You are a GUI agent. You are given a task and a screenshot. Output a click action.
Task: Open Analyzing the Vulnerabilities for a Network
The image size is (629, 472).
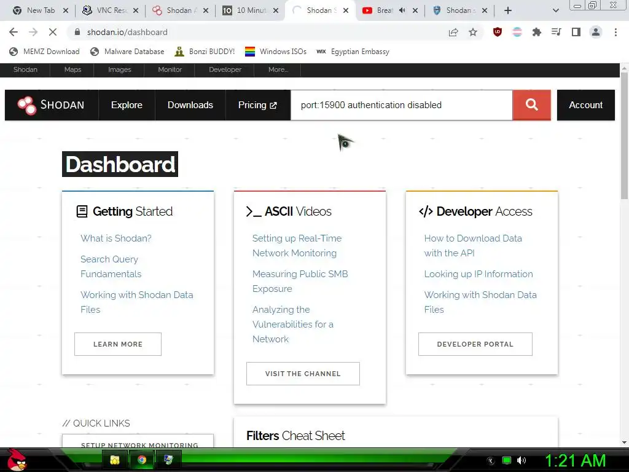click(x=293, y=324)
